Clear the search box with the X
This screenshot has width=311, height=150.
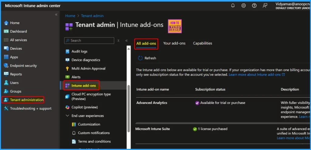point(118,41)
